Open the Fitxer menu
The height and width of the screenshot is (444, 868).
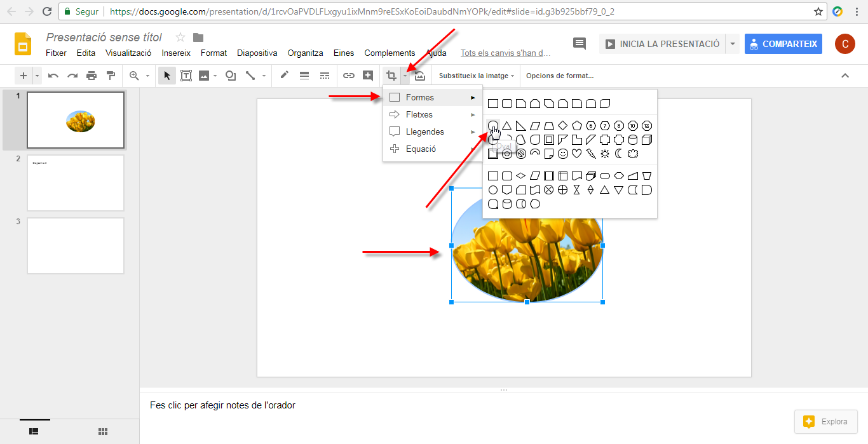(x=56, y=53)
